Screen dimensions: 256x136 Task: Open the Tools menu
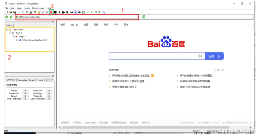pyautogui.click(x=27, y=8)
